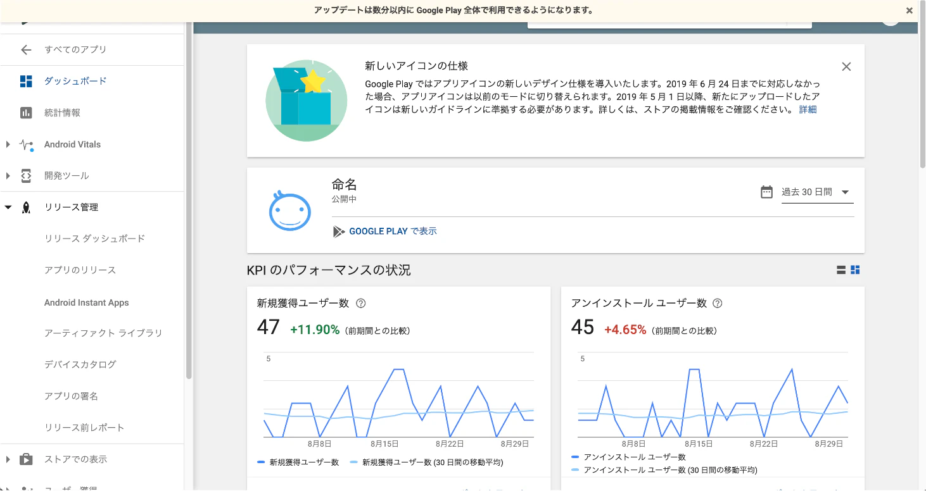Click the calendar icon next to 過去 30 日間
Image resolution: width=926 pixels, height=491 pixels.
[766, 192]
